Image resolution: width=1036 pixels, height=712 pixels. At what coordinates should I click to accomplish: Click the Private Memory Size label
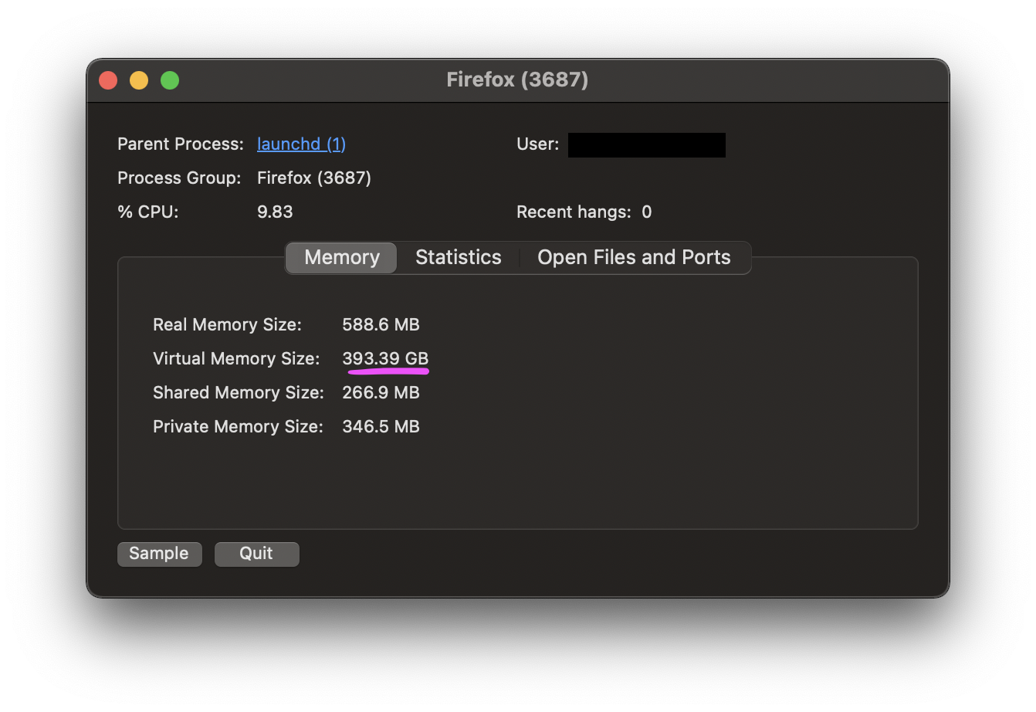point(238,427)
